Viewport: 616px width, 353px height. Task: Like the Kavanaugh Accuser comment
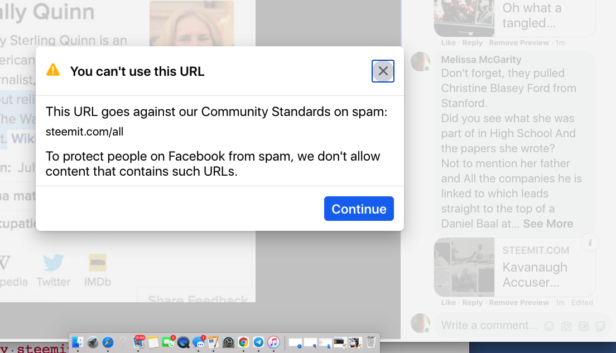click(x=448, y=302)
